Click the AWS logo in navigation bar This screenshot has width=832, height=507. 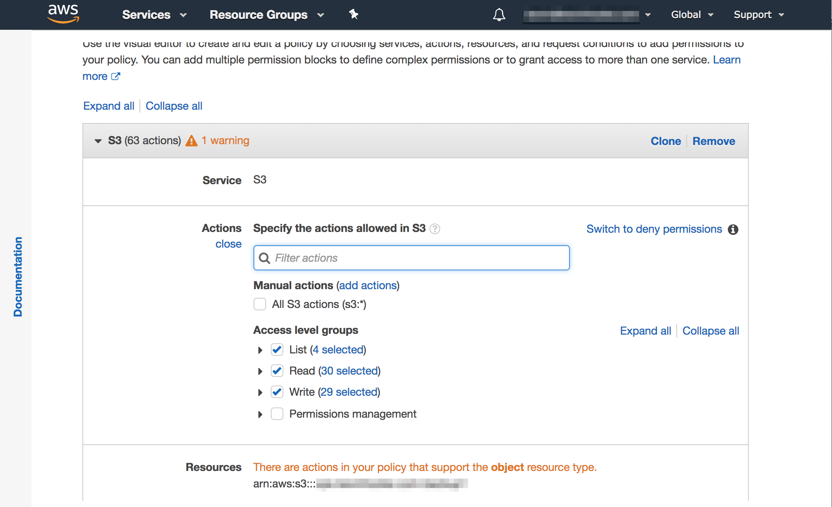62,14
